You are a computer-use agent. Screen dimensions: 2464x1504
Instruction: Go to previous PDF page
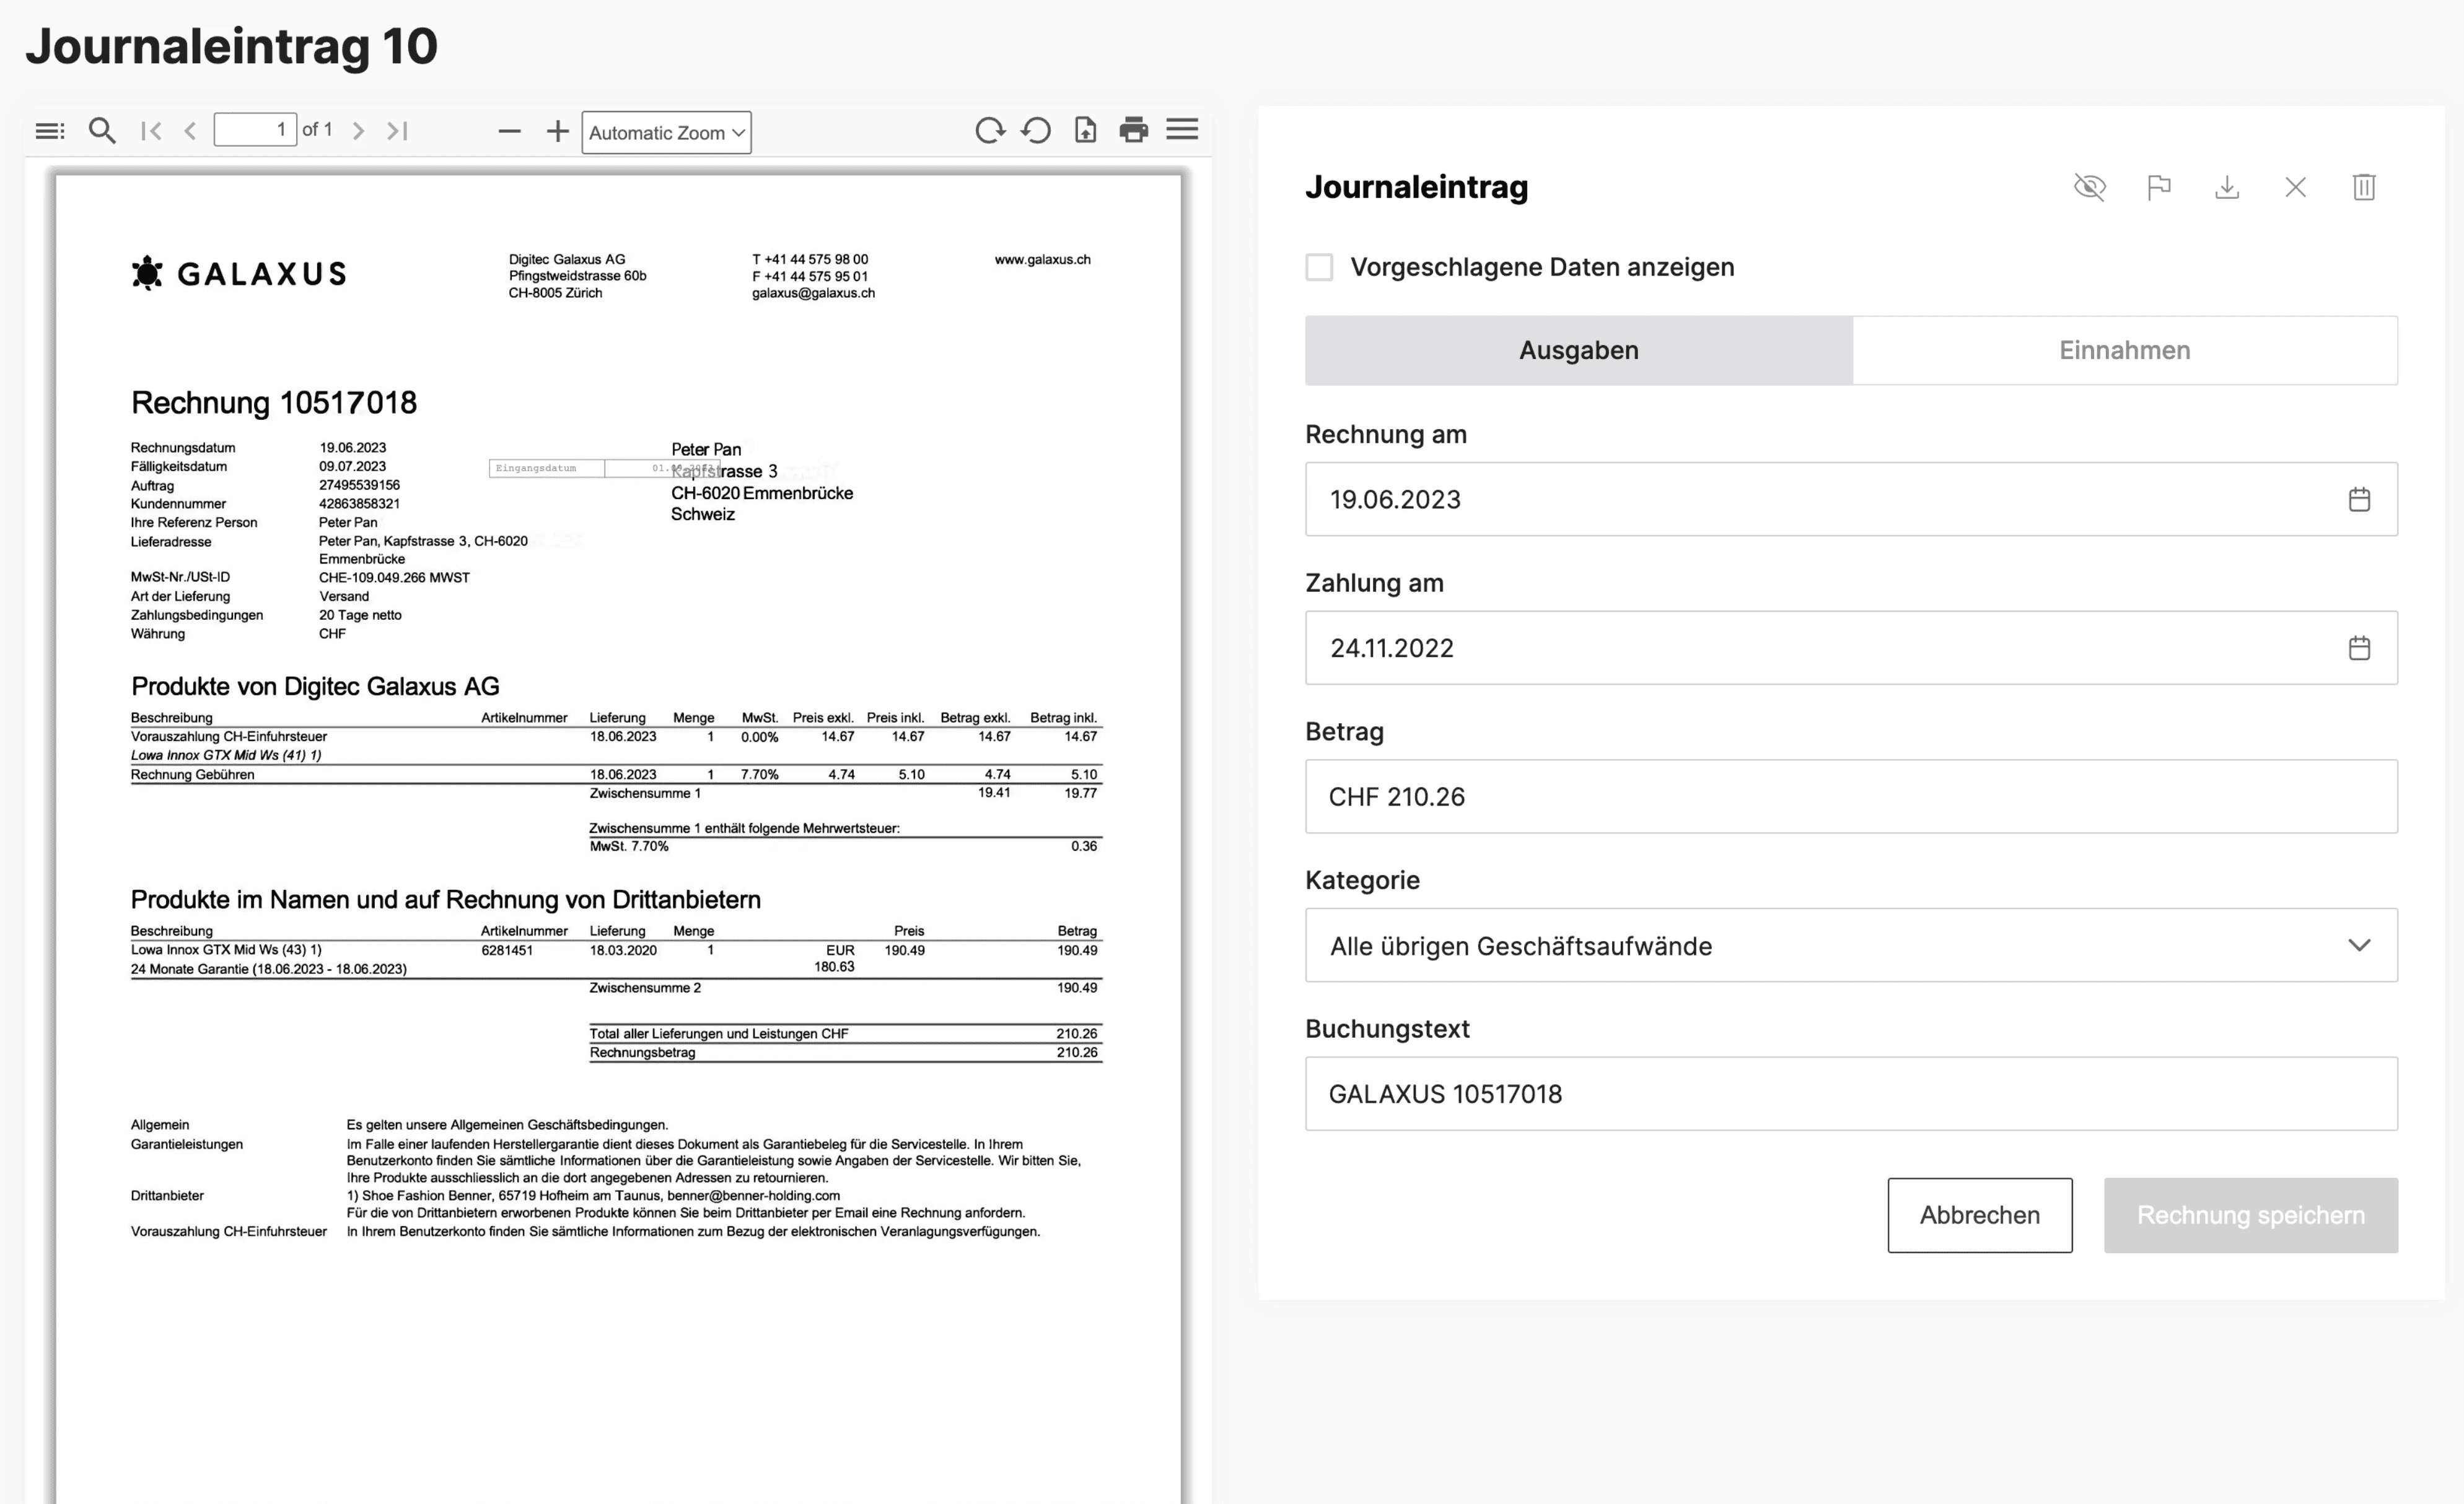(x=190, y=131)
